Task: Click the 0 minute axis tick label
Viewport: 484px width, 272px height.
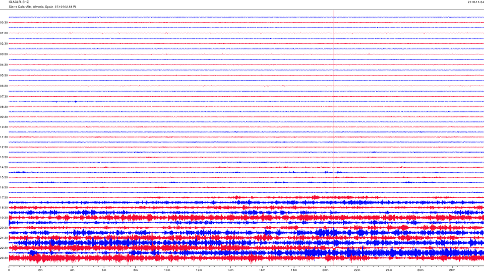Action: (9, 270)
